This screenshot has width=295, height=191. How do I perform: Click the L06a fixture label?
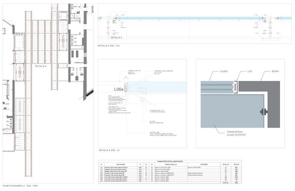pyautogui.click(x=118, y=89)
